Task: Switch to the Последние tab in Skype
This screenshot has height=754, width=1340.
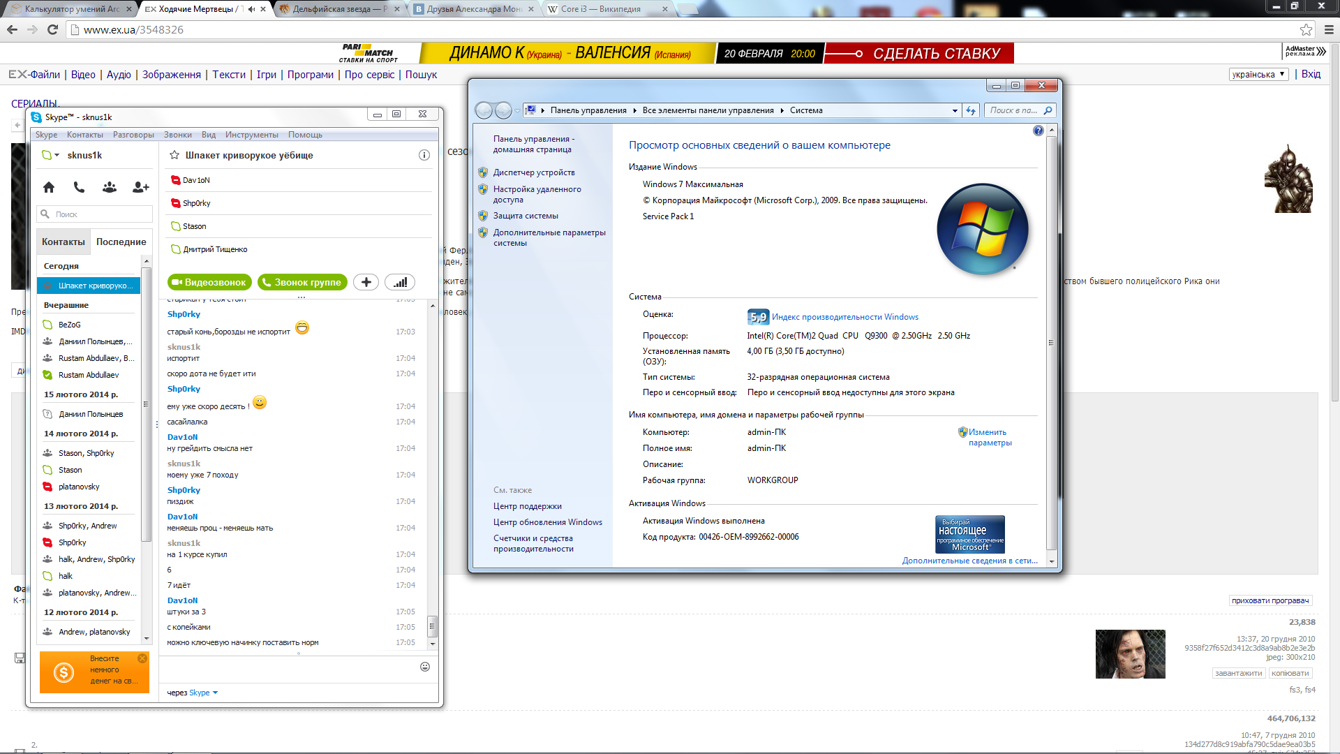Action: tap(121, 242)
